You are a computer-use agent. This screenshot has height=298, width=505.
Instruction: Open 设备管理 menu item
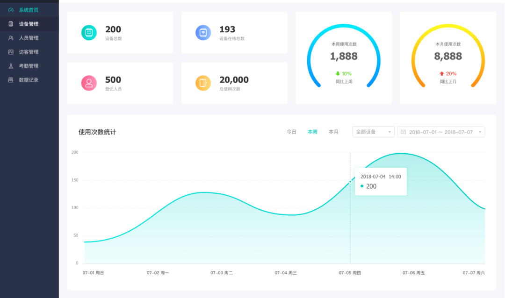pos(29,24)
